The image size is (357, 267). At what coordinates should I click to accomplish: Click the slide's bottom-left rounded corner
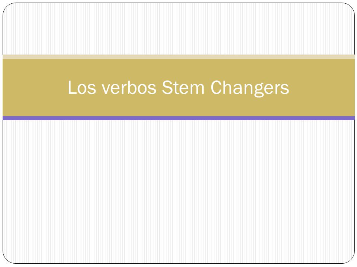point(7,259)
